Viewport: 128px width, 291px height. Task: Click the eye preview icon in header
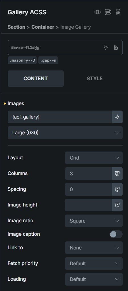98,12
